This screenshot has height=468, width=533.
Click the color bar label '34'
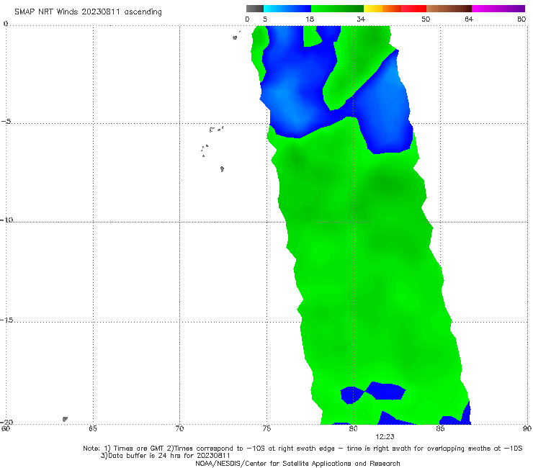(x=361, y=19)
